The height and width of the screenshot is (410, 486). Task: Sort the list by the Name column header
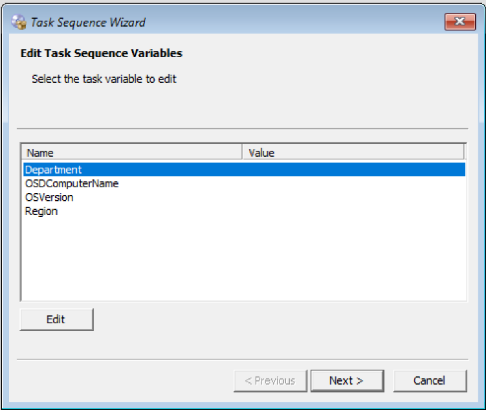coord(132,153)
